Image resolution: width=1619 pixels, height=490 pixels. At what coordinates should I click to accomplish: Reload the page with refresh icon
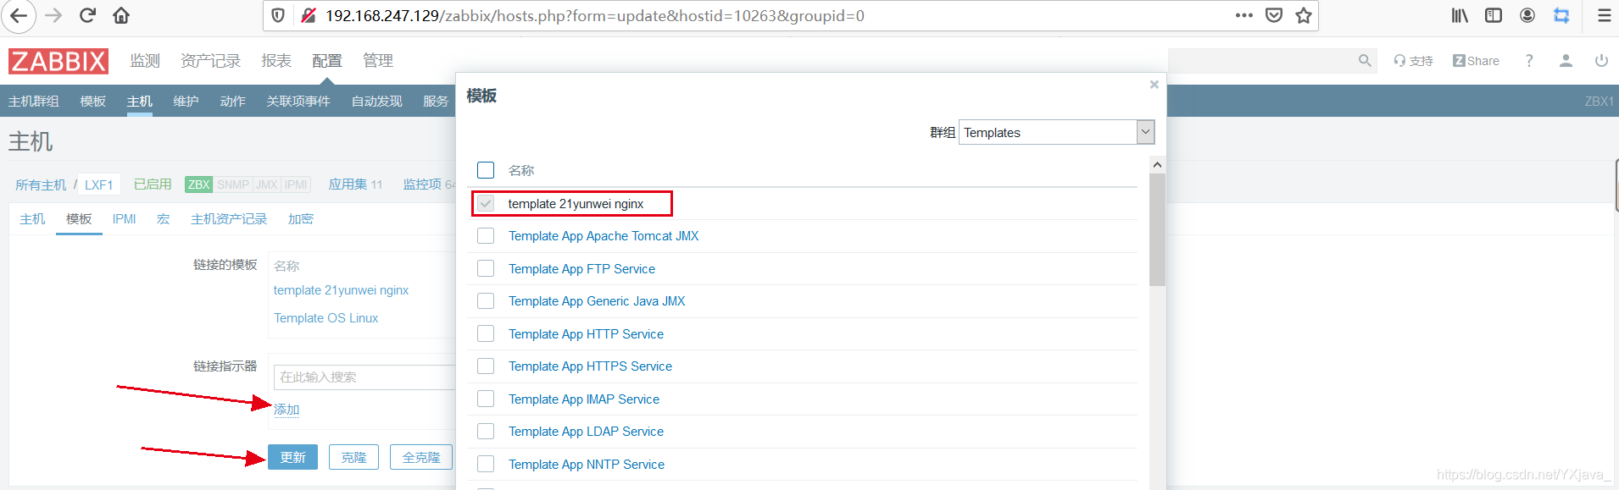(x=87, y=15)
